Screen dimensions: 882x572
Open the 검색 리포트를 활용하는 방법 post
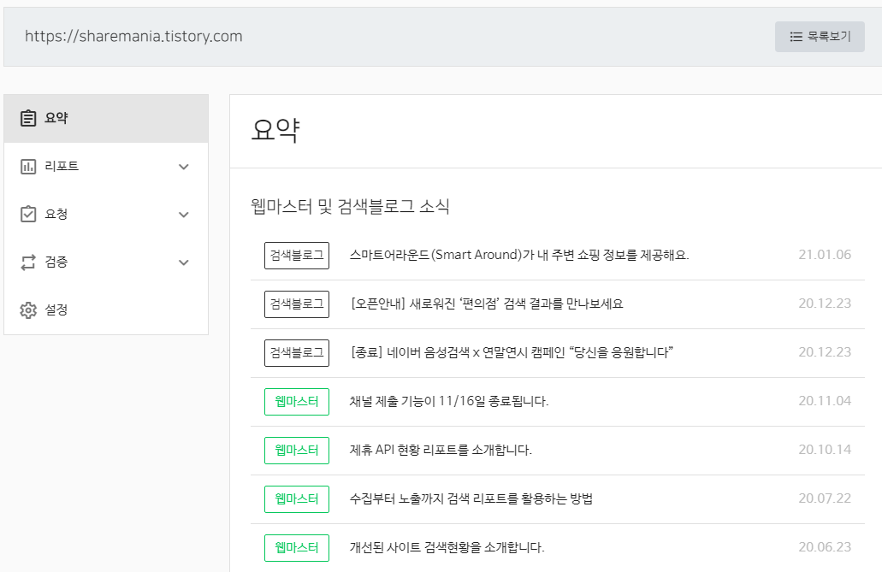tap(471, 498)
